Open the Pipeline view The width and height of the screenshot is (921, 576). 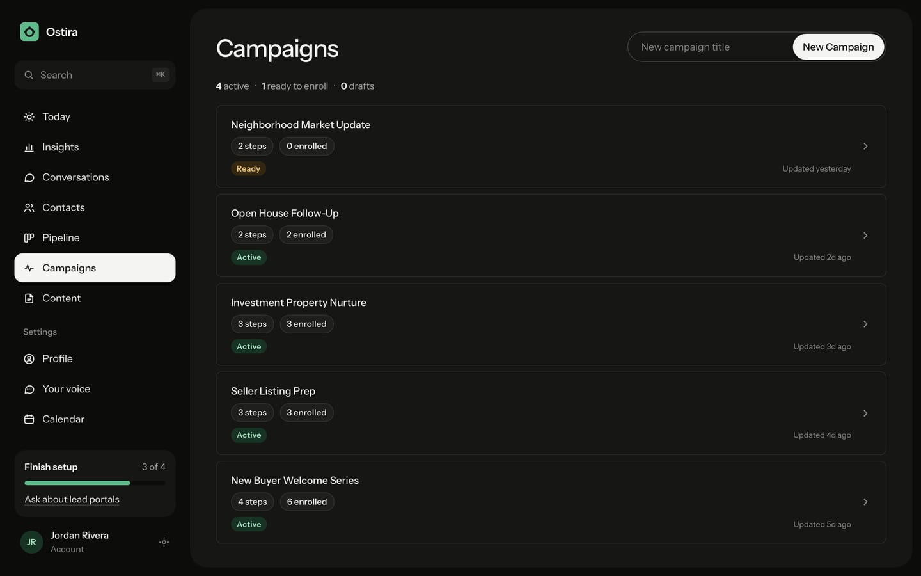point(95,238)
